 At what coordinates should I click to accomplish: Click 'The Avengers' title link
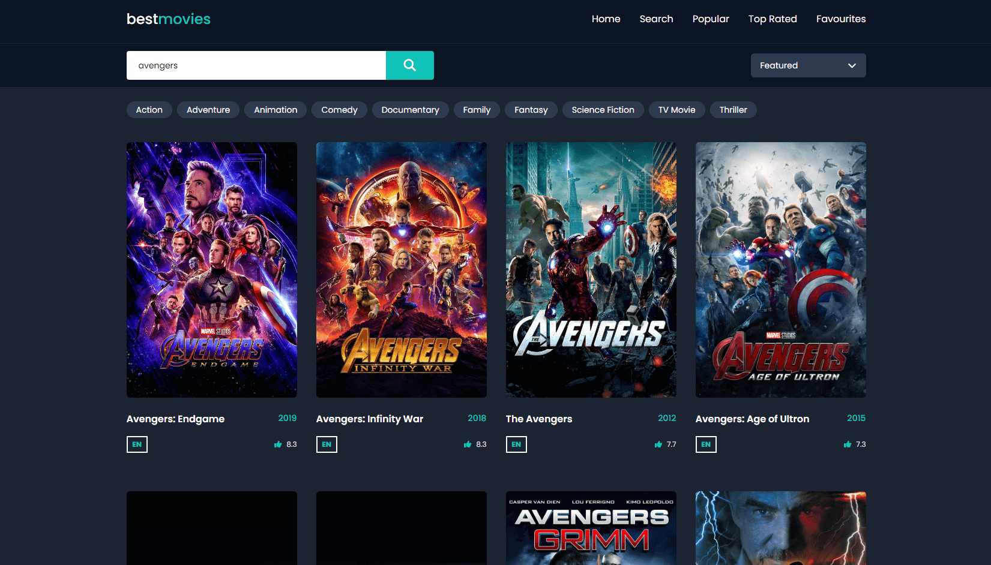click(x=539, y=419)
